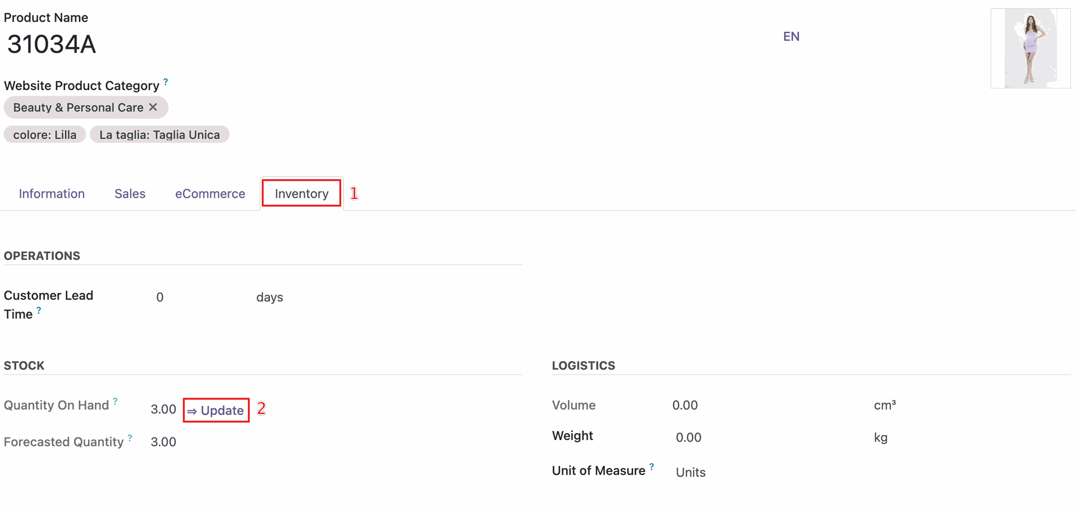Screen dimensions: 1076x509
Task: Click the Weight value field
Action: 688,437
